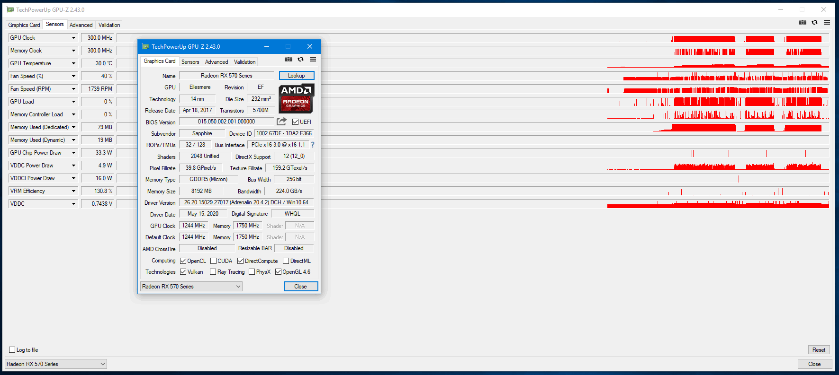This screenshot has height=375, width=839.
Task: Open GPU Temperature sensor dropdown
Action: pyautogui.click(x=73, y=63)
